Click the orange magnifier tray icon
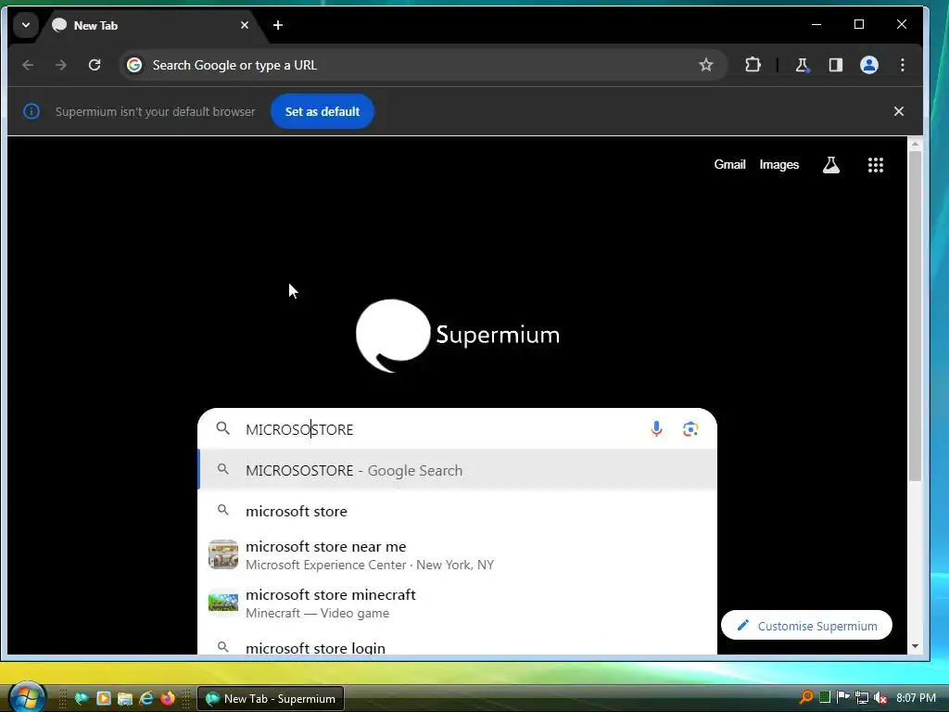 [x=806, y=697]
